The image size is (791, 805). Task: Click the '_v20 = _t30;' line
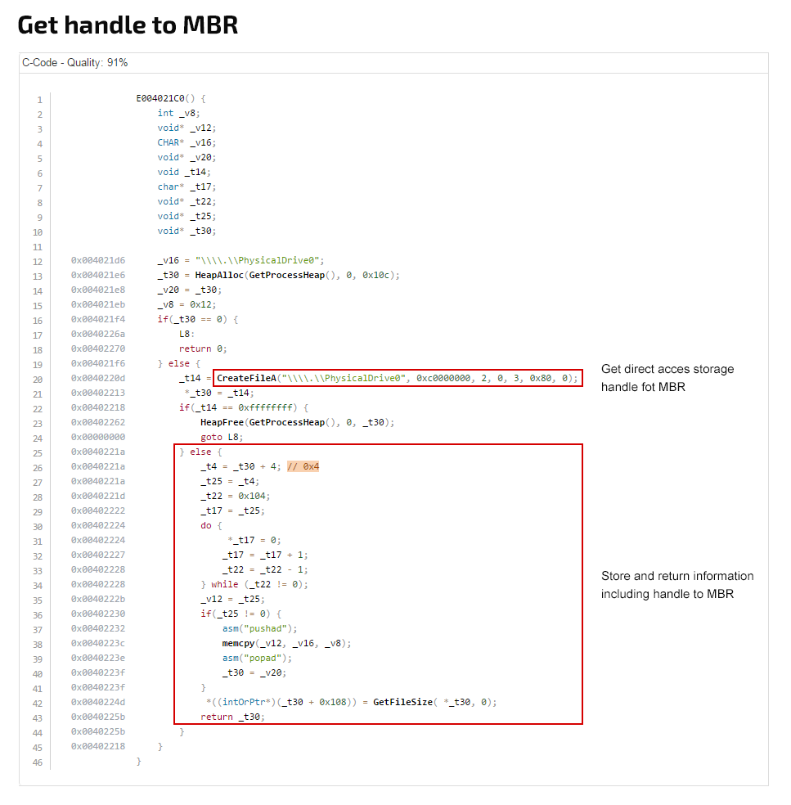click(190, 290)
